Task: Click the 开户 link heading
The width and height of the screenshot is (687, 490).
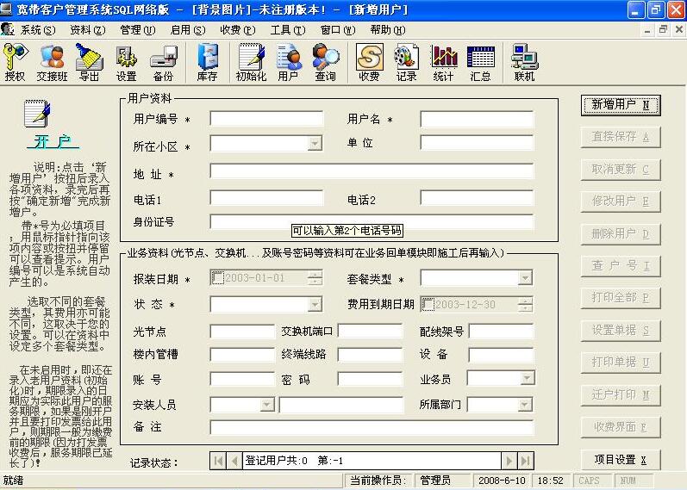Action: (x=53, y=141)
